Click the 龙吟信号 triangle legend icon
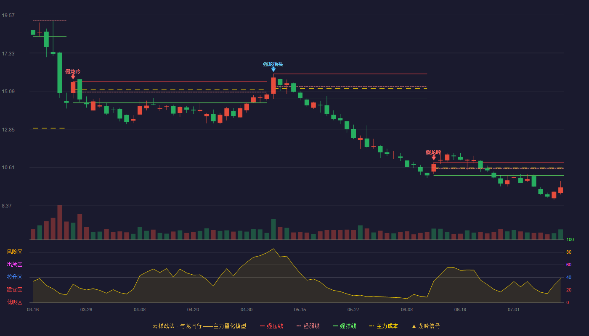 [414, 326]
